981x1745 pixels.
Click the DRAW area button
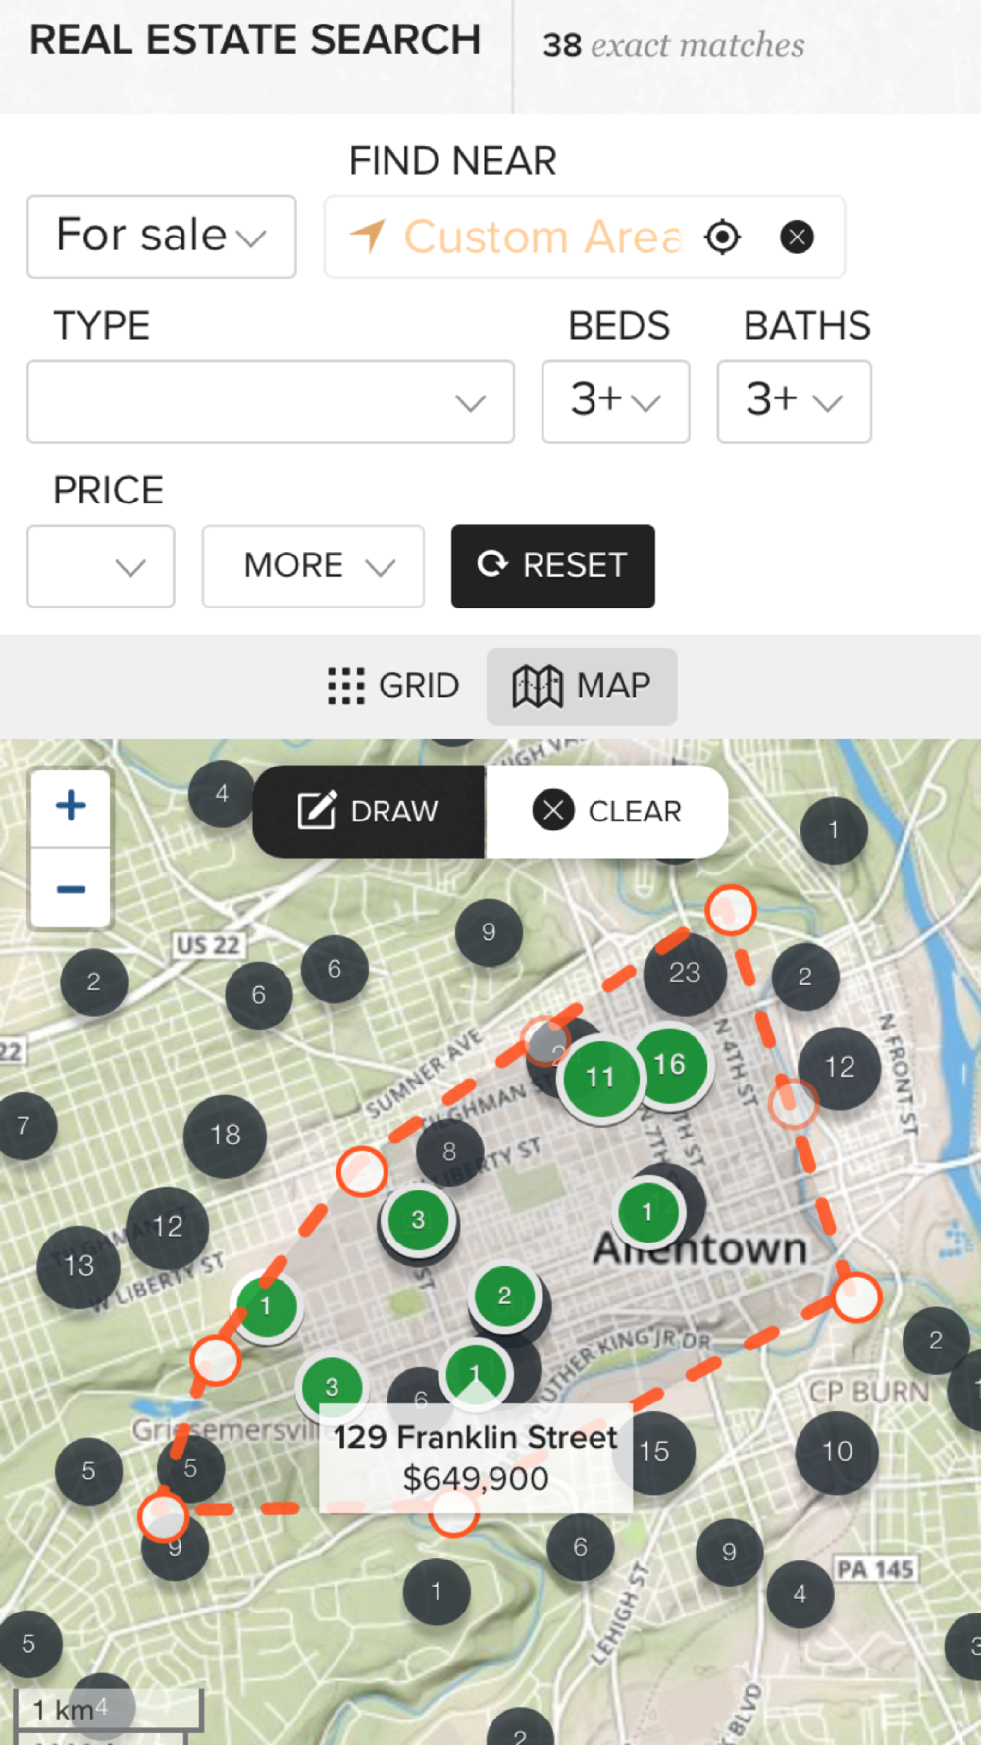tap(369, 812)
